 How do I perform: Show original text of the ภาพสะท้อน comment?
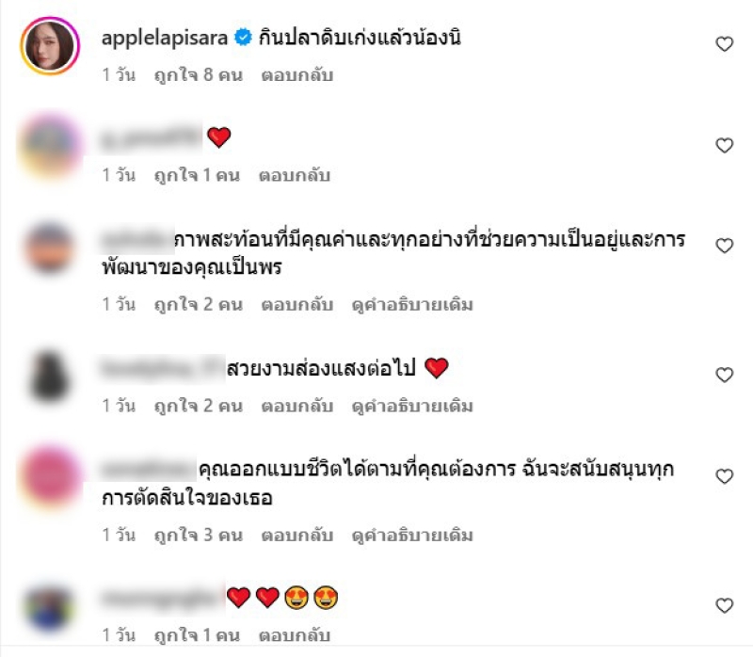412,305
